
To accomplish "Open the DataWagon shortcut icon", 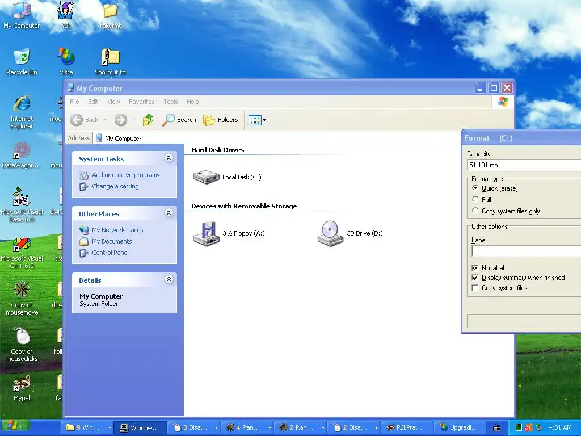I will tap(22, 155).
